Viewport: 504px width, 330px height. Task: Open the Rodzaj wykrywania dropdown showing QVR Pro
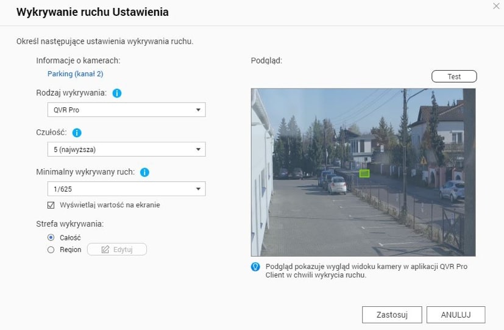point(126,110)
